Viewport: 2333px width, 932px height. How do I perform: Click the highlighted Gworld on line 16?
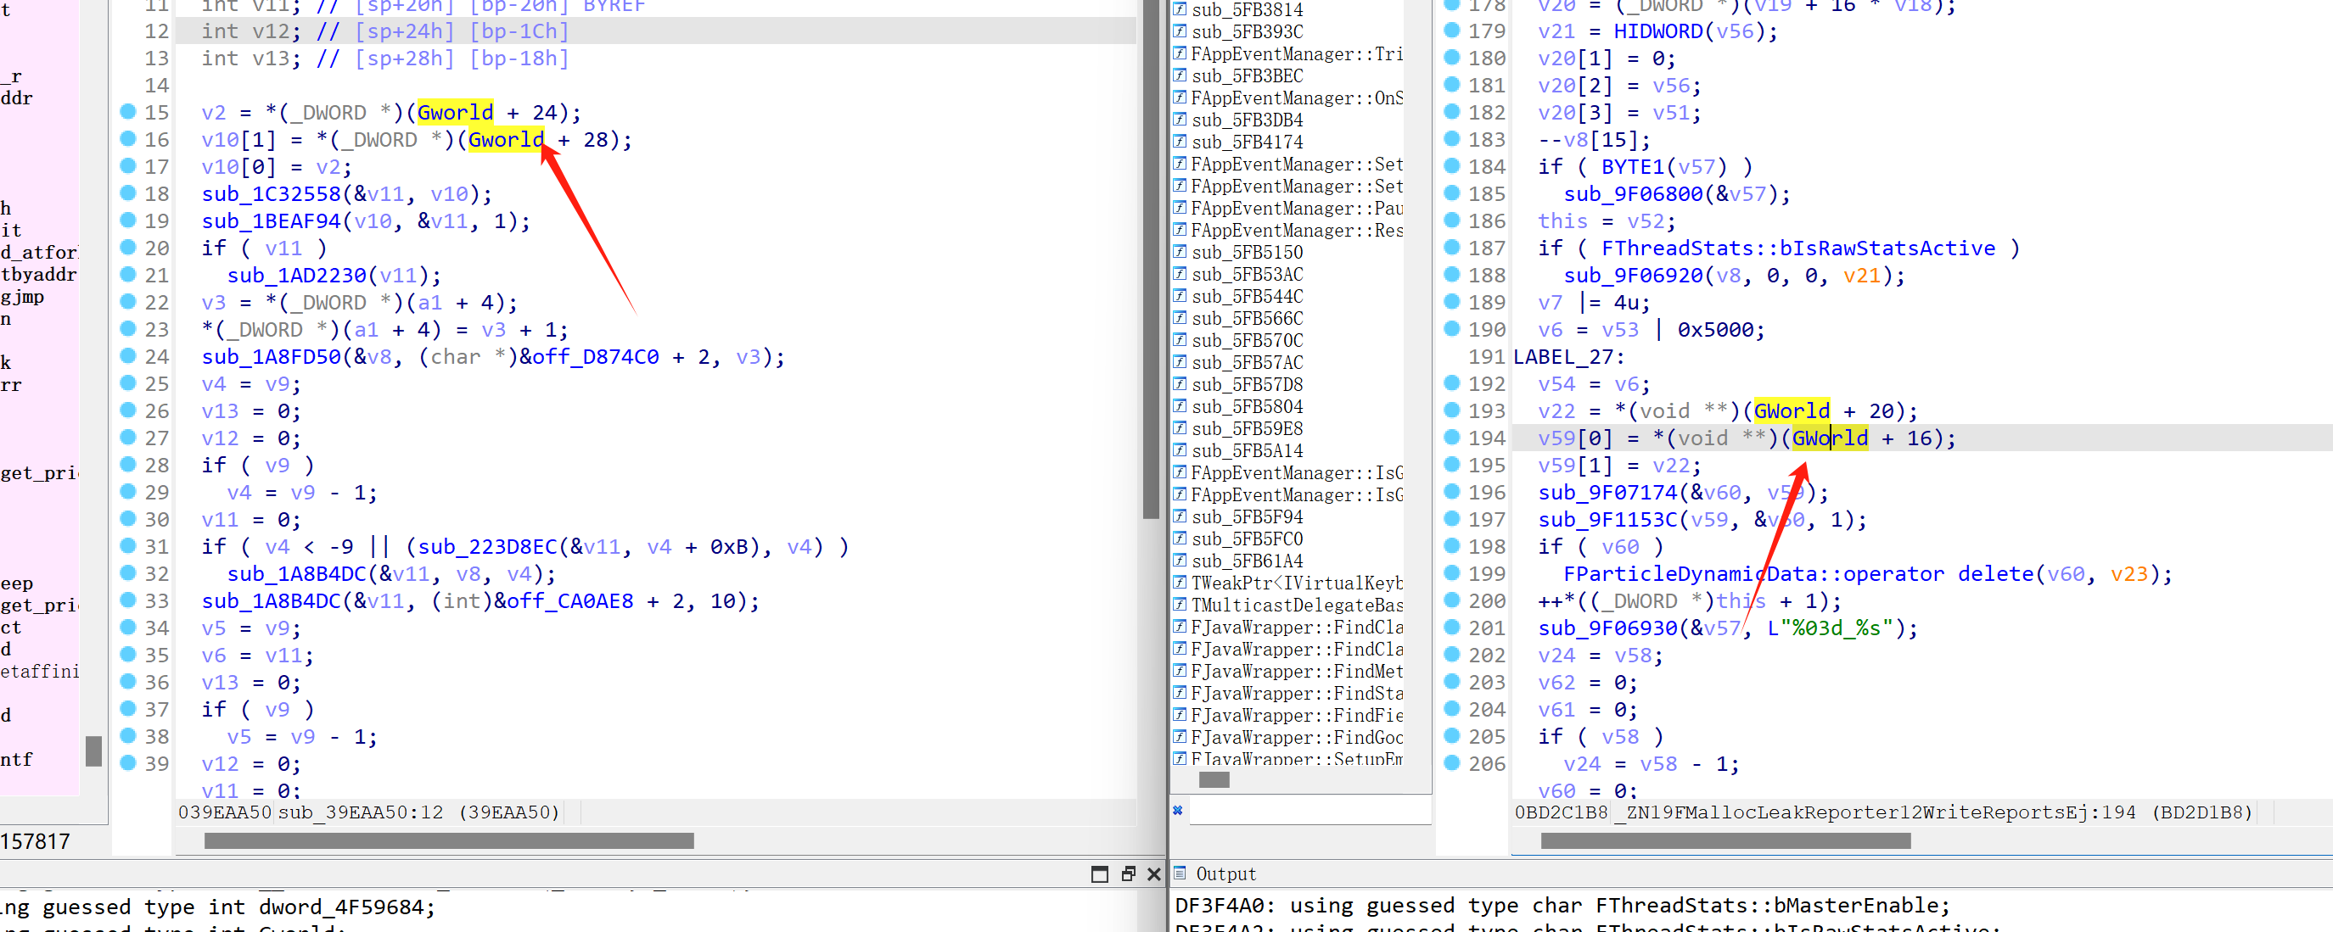pyautogui.click(x=505, y=139)
